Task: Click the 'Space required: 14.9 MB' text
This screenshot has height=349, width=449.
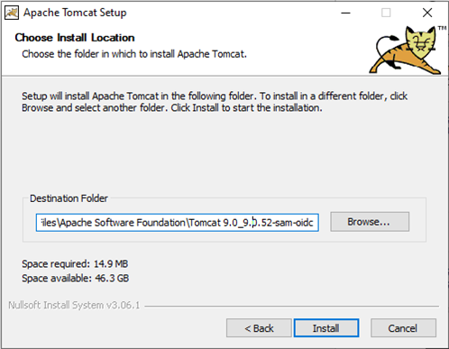Action: [x=75, y=264]
